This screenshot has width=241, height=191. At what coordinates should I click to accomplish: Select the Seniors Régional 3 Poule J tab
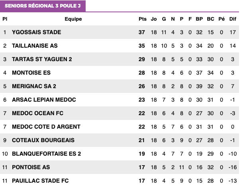[43, 6]
